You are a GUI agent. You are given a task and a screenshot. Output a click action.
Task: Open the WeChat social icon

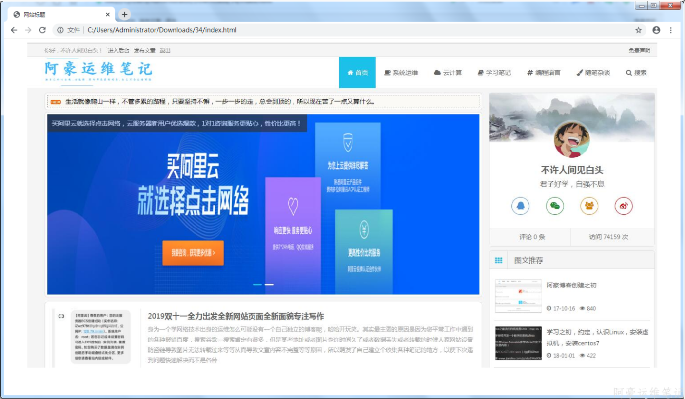click(x=555, y=206)
